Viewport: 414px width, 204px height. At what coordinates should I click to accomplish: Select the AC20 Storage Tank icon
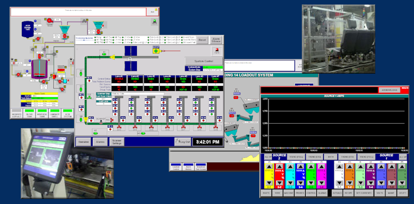(x=28, y=29)
